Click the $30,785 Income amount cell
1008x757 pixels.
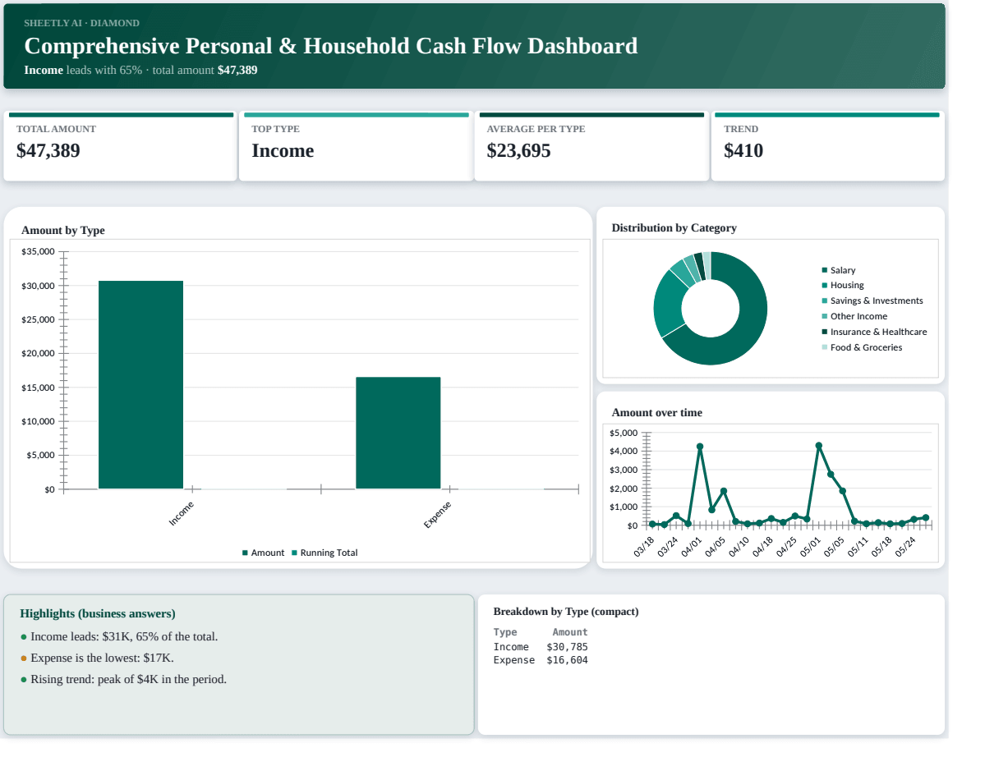point(567,647)
